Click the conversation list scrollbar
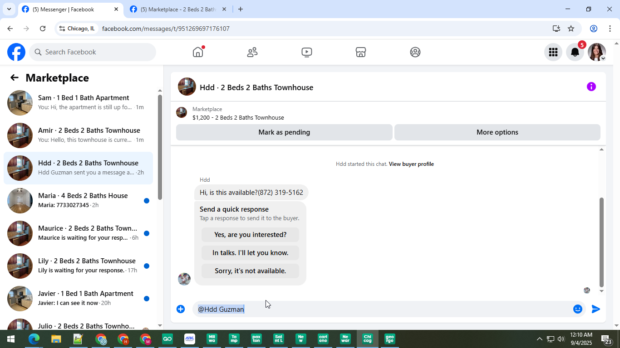 (x=160, y=147)
